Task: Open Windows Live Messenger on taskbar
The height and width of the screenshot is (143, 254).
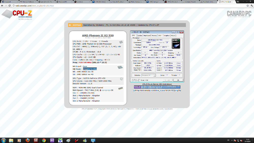Action: 85,140
